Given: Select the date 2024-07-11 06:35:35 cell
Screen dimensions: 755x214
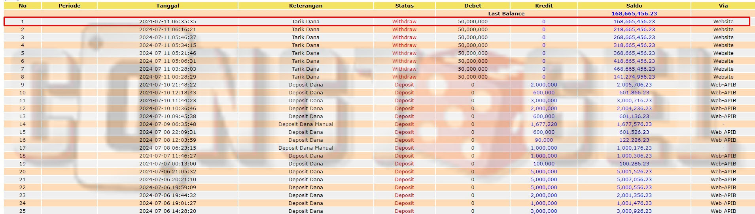Looking at the screenshot, I should [168, 21].
